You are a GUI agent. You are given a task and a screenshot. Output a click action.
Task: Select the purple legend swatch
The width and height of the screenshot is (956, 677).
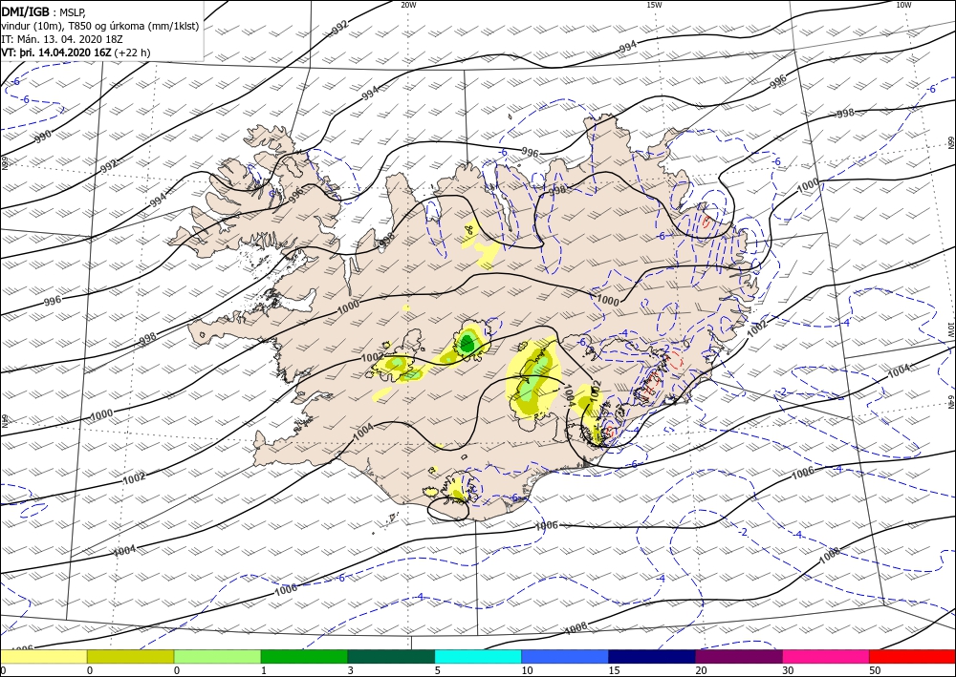click(x=738, y=656)
